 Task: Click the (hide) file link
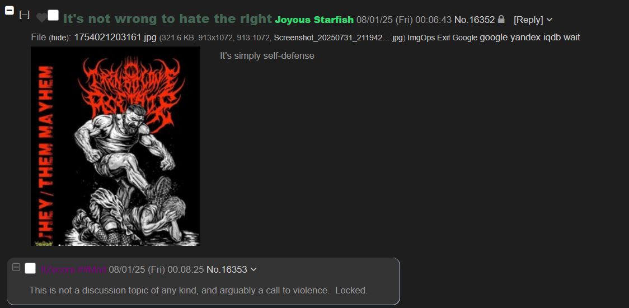[x=60, y=38]
